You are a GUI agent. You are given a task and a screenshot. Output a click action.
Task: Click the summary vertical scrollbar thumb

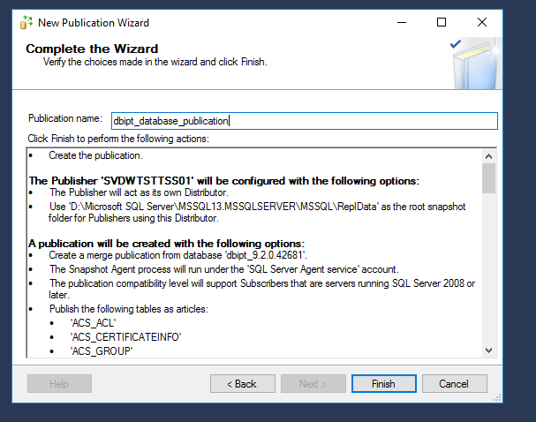[489, 178]
